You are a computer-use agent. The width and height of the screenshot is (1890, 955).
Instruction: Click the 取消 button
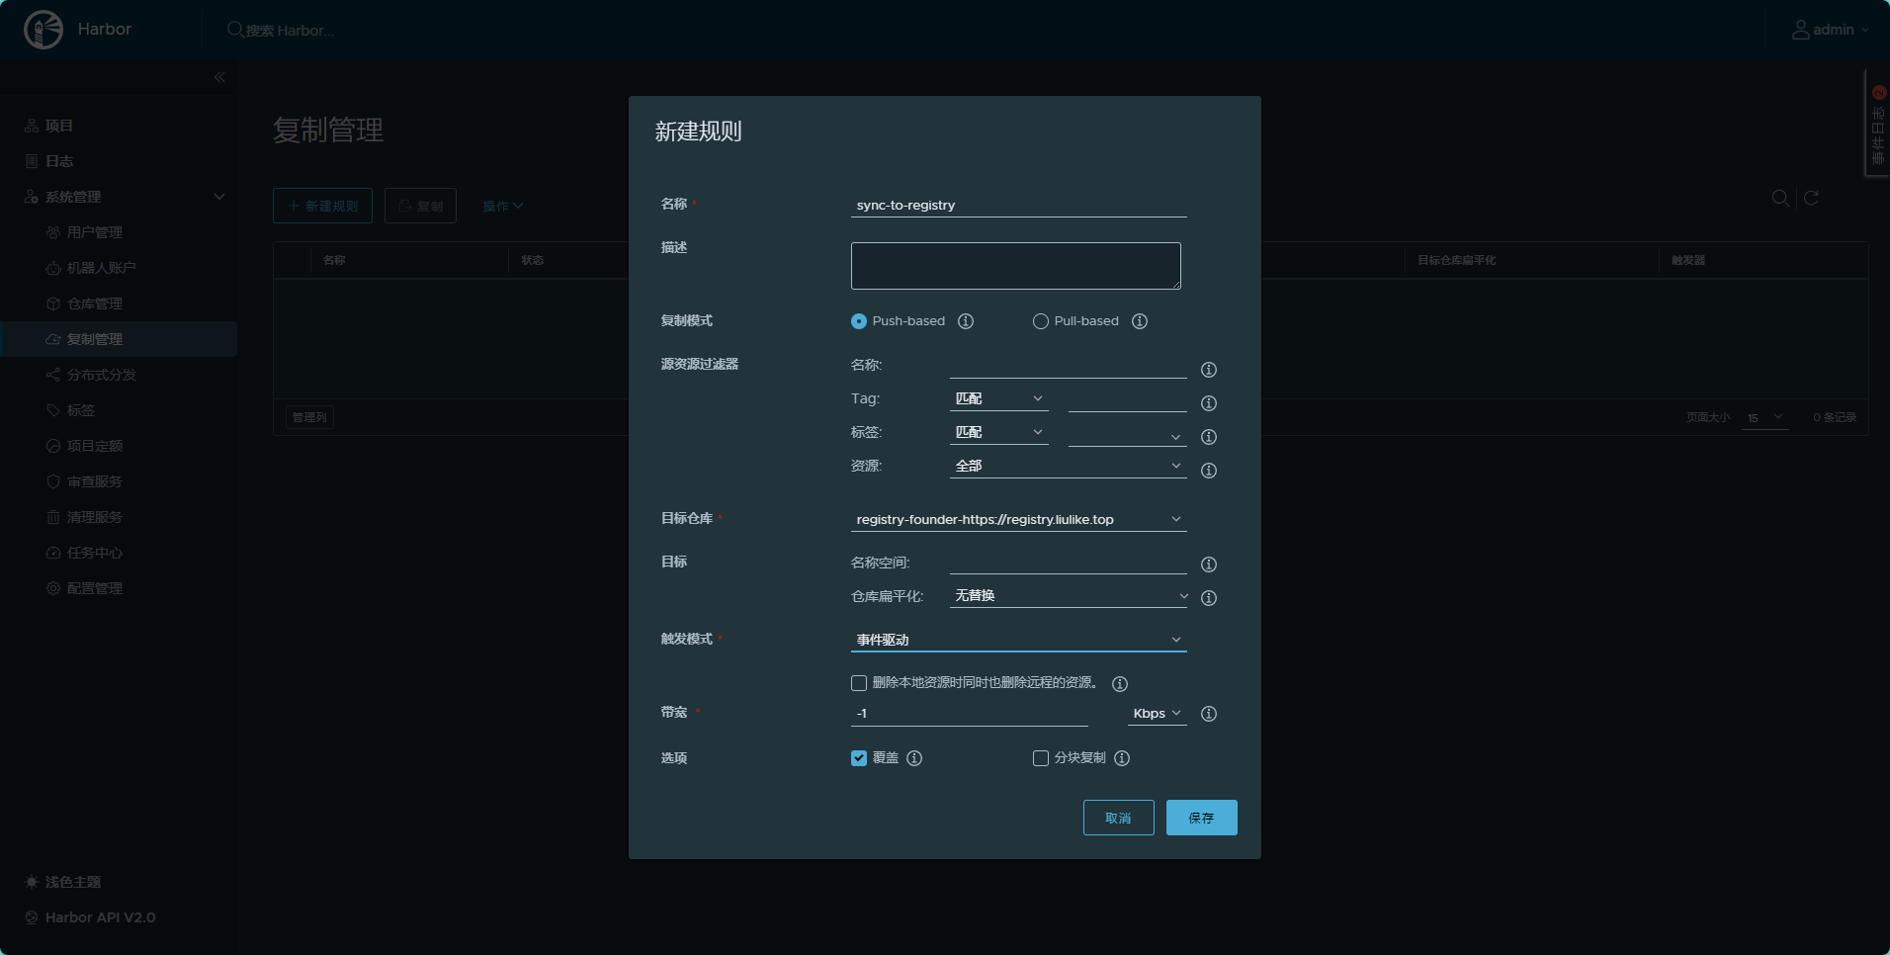tap(1118, 818)
